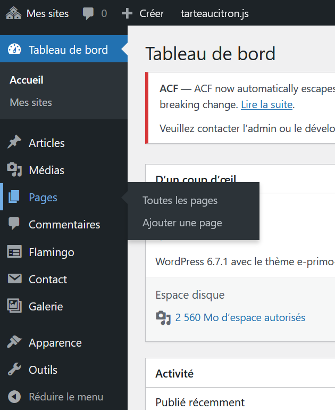
Task: Choose Ajouter une page in flyout
Action: (182, 223)
